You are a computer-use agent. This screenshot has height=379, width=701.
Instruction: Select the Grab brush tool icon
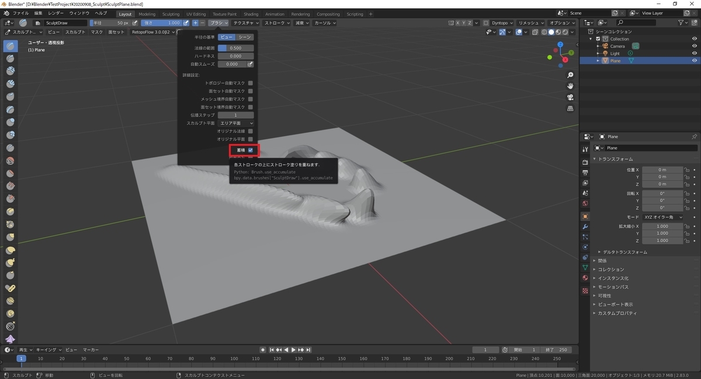(10, 237)
